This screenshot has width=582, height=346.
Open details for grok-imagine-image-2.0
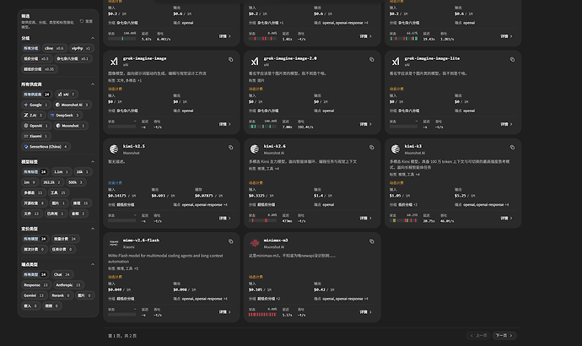click(365, 124)
